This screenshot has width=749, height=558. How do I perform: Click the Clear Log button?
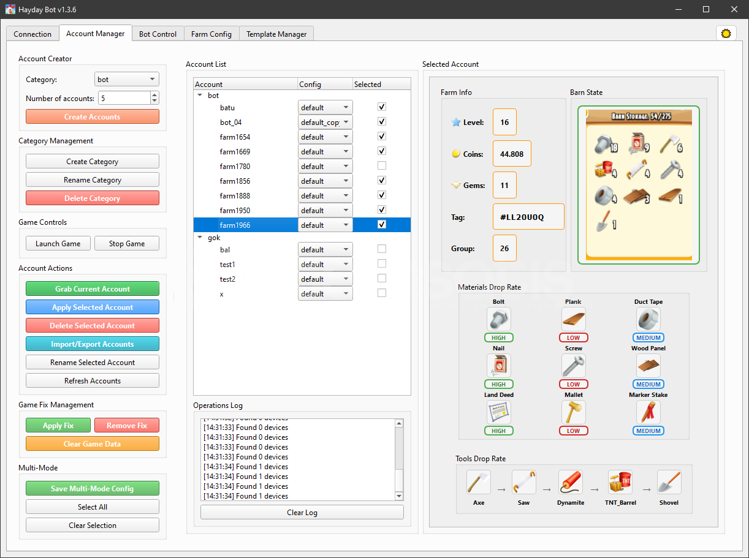(x=302, y=512)
